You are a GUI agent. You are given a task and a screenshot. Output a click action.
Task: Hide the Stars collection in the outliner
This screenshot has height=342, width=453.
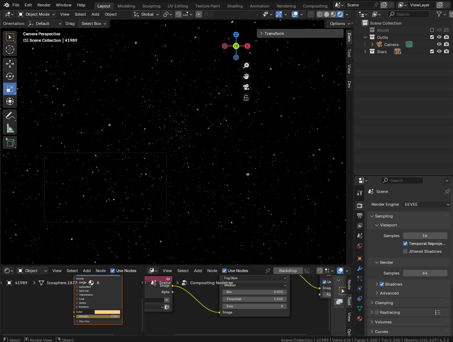439,51
